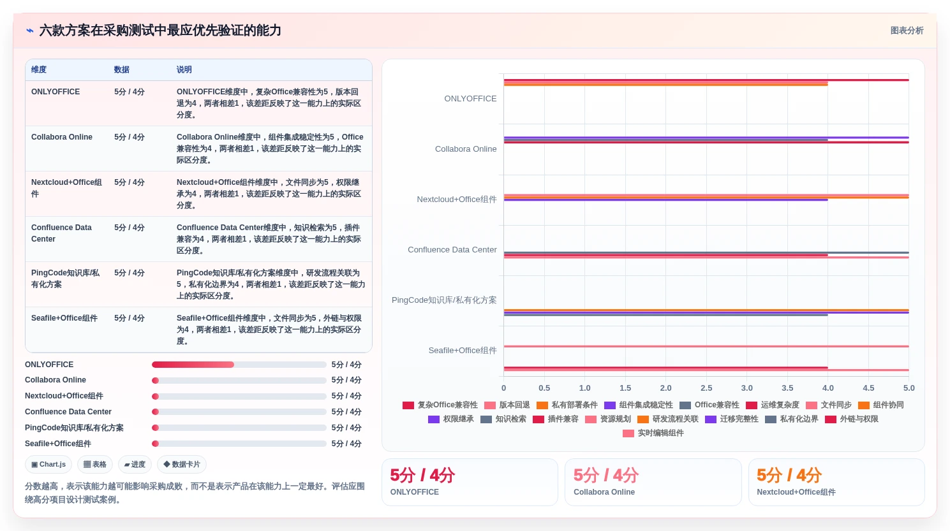Click the page title 六款方案在采购测试中最应优先验证的能力
The height and width of the screenshot is (531, 950).
[160, 31]
